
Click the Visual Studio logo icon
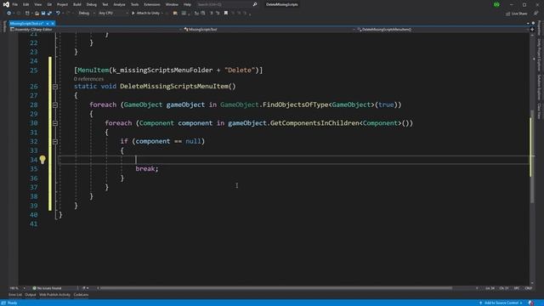tap(6, 4)
